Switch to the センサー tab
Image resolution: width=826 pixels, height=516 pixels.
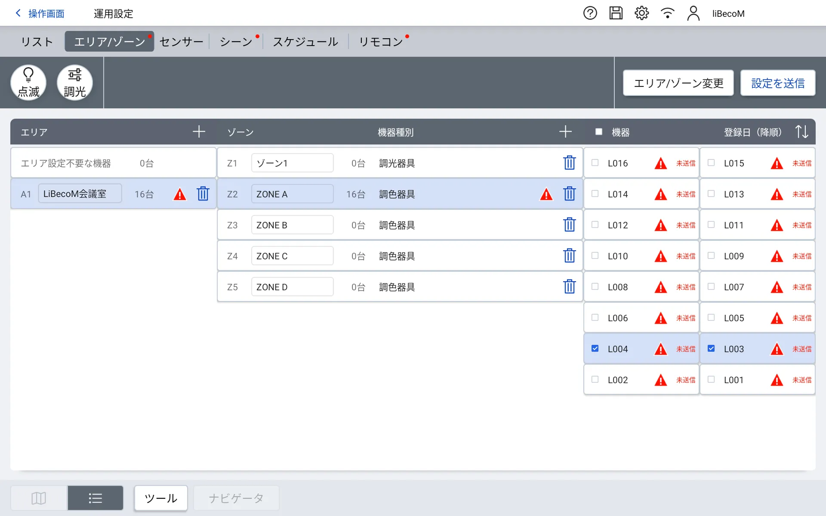[x=181, y=42]
